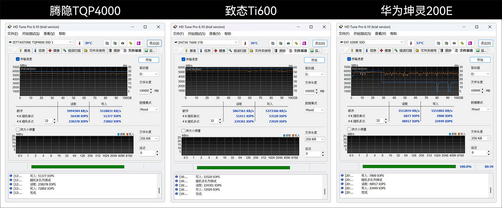Click 退出(X) button in X200E window
Viewport: 502px width, 208px height.
tap(486, 43)
